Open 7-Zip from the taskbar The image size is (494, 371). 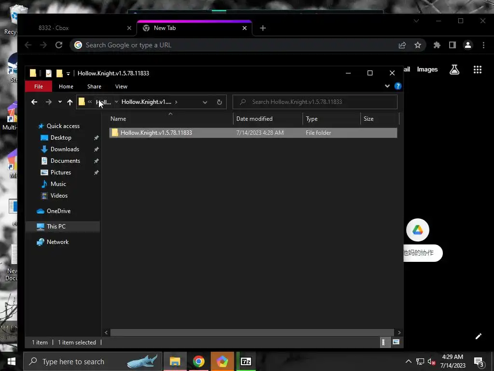246,361
